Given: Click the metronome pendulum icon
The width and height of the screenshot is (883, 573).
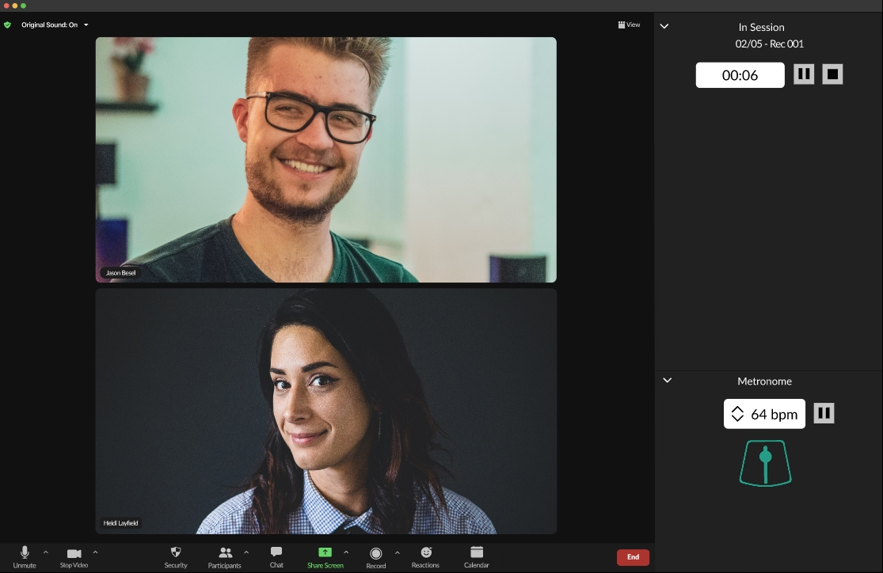Looking at the screenshot, I should 764,462.
